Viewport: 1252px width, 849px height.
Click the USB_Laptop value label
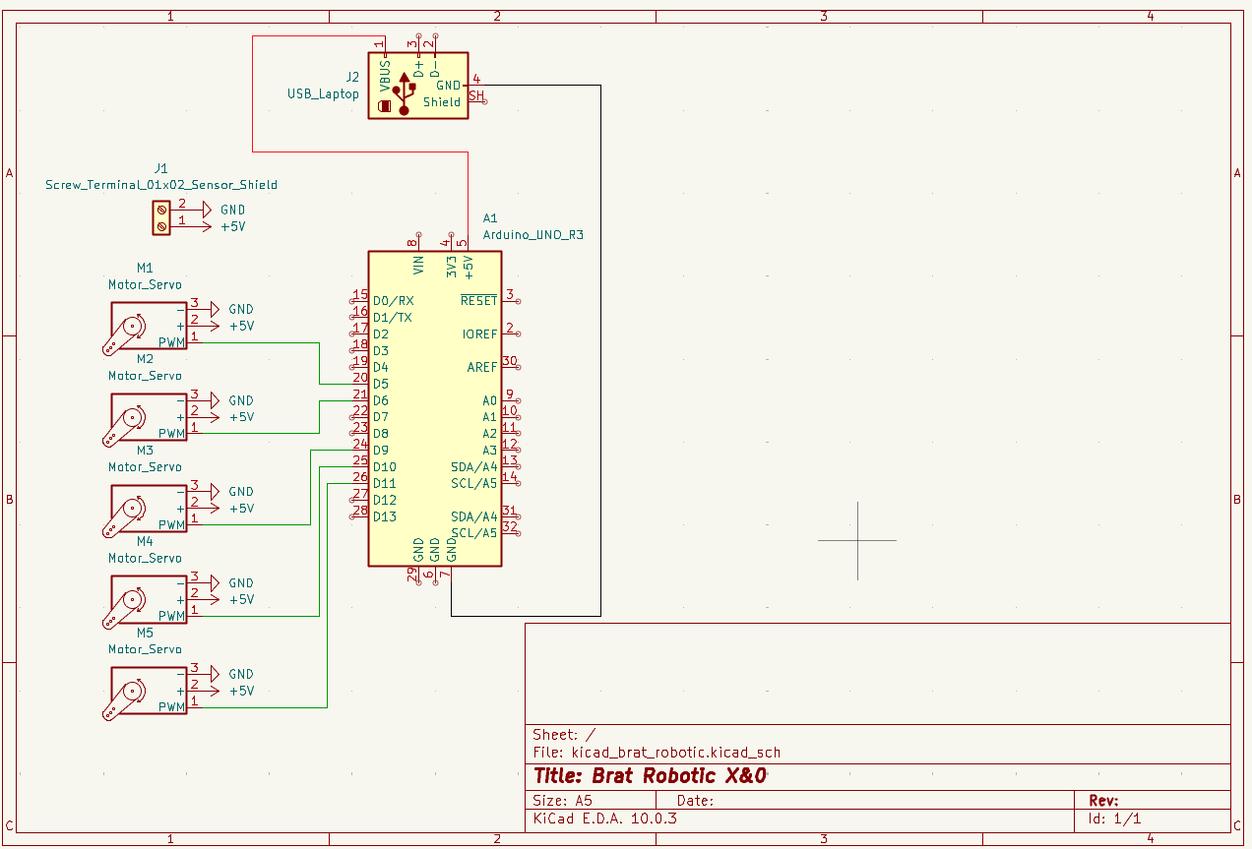click(323, 94)
